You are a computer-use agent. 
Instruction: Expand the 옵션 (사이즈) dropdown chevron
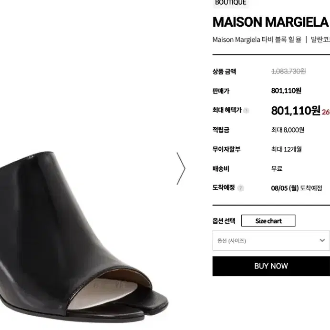pos(322,240)
